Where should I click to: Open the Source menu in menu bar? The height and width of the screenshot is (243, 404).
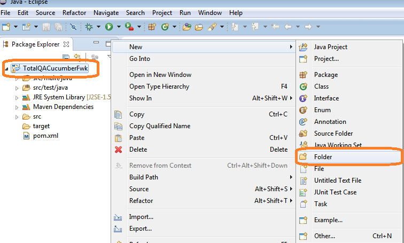[x=45, y=13]
